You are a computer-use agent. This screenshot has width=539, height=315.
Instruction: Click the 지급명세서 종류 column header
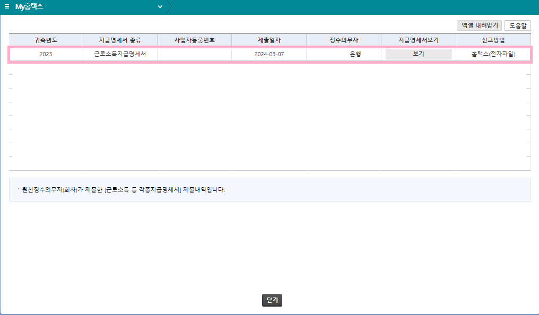click(120, 39)
